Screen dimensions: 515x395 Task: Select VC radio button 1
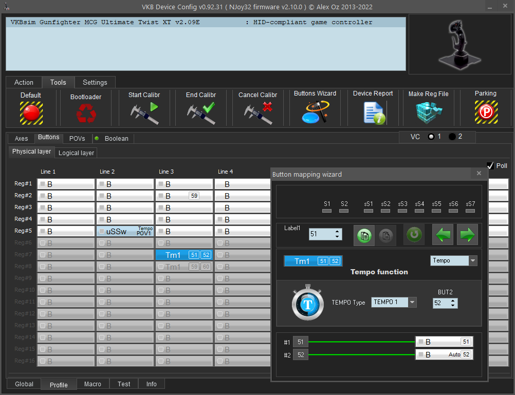tap(431, 137)
